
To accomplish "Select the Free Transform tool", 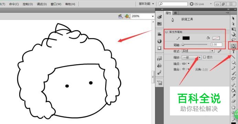I will pyautogui.click(x=234, y=29).
